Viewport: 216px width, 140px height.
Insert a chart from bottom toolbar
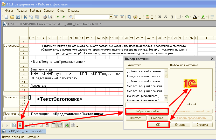[26, 125]
